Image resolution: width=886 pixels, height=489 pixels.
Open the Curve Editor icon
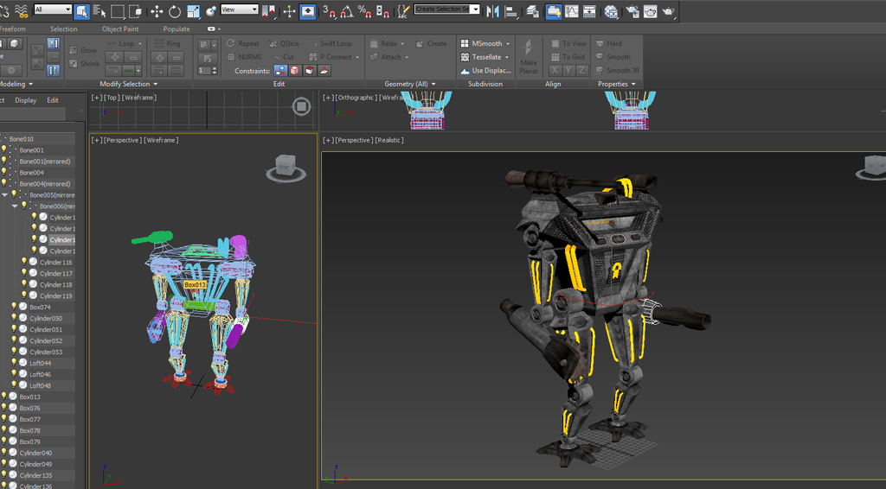point(572,11)
